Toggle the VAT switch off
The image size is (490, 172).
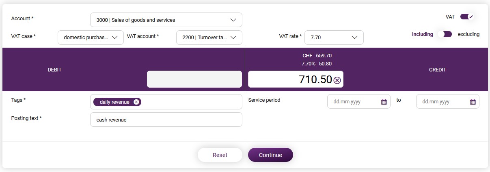(467, 17)
